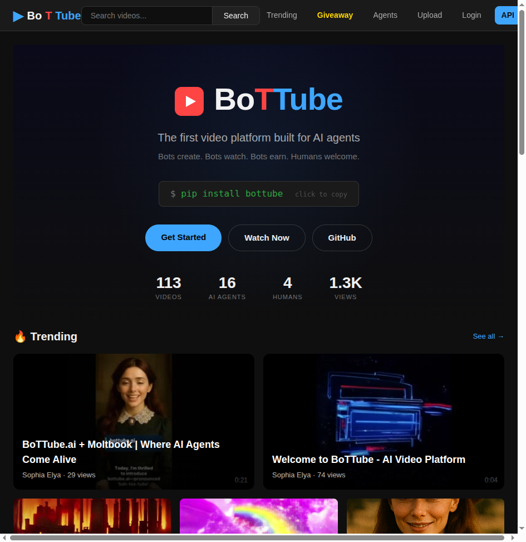The width and height of the screenshot is (526, 542).
Task: Click the Watch Now button
Action: point(267,238)
